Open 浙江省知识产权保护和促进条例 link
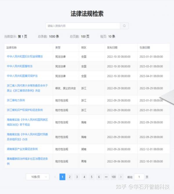The width and height of the screenshot is (174, 194). [x=25, y=110]
